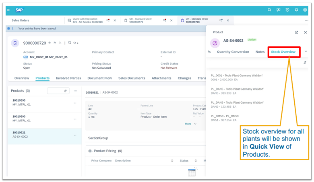The width and height of the screenshot is (314, 182).
Task: Open the Attachments tab
Action: 161,78
